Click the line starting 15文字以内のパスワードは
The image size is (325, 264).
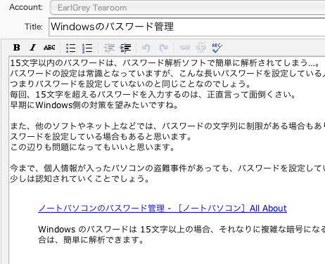(165, 62)
